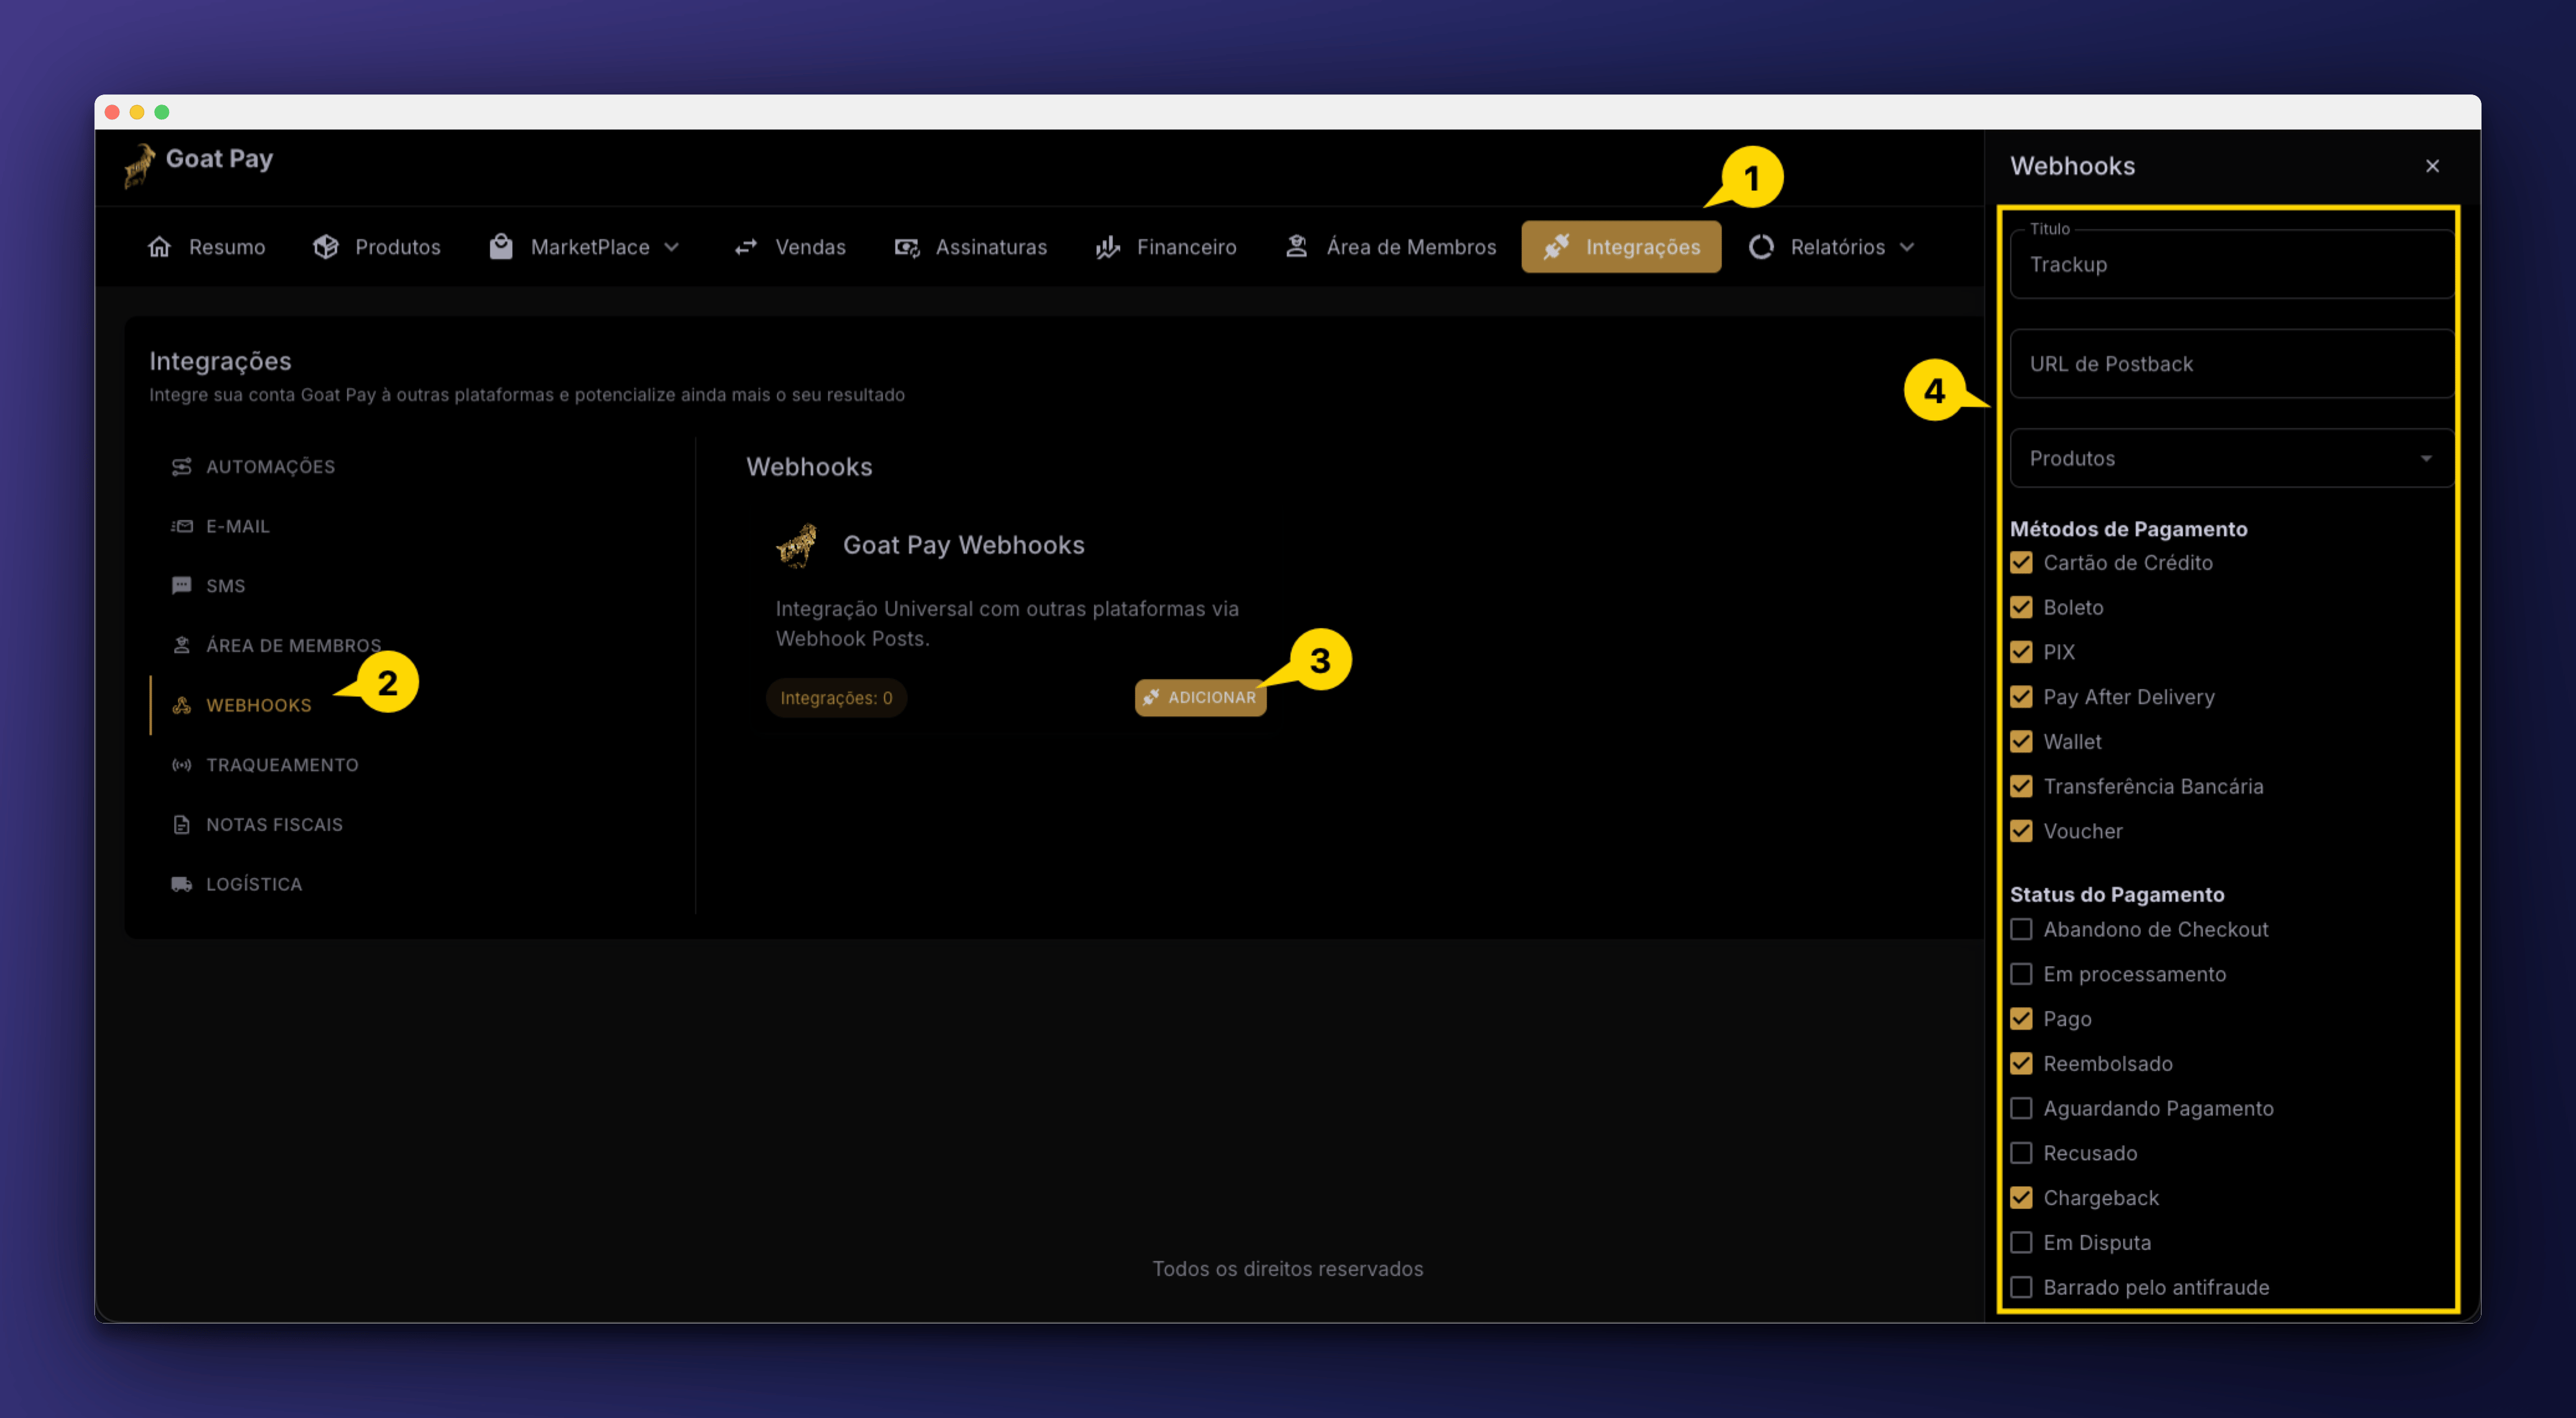This screenshot has height=1418, width=2576.
Task: Click the URL de Postback field
Action: (x=2231, y=364)
